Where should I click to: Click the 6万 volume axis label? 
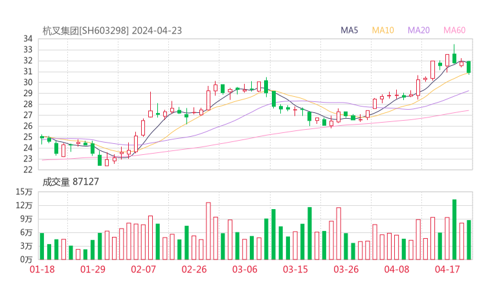click(27, 232)
